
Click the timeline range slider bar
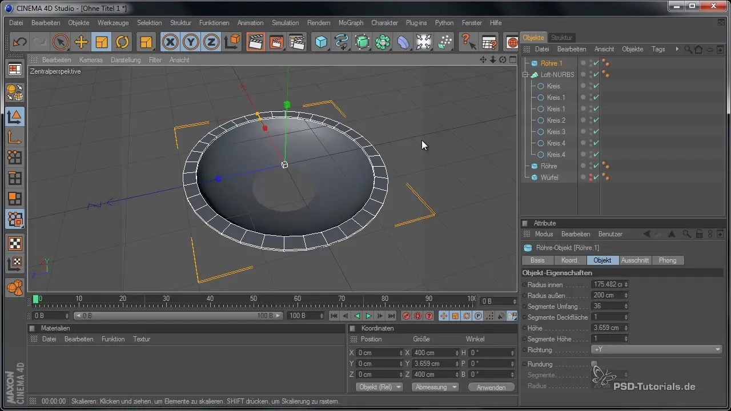point(178,316)
